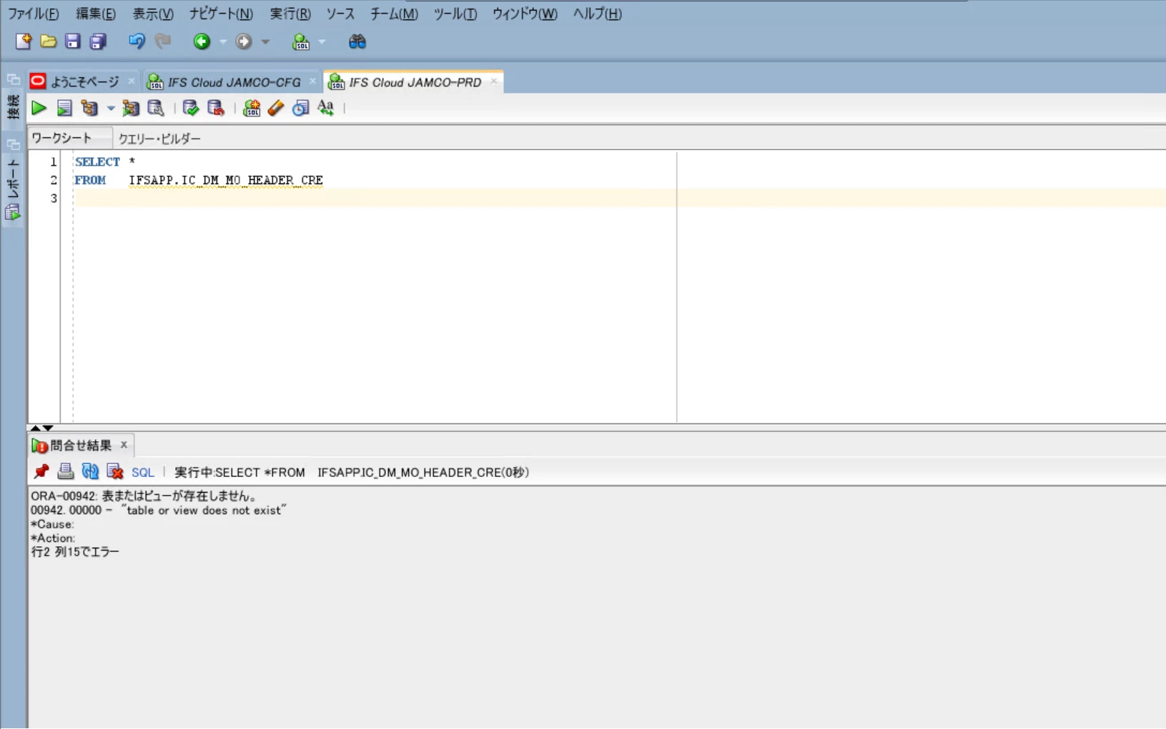Refresh the query result
Image resolution: width=1166 pixels, height=729 pixels.
pos(90,471)
